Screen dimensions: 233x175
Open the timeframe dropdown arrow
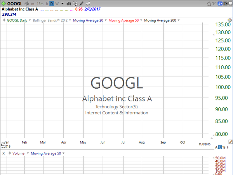click(x=63, y=3)
